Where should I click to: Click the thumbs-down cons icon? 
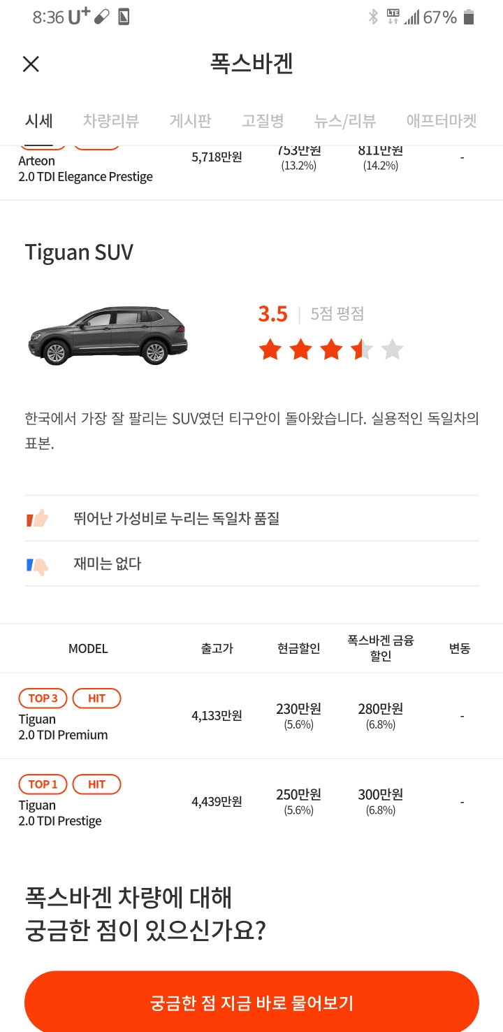38,564
